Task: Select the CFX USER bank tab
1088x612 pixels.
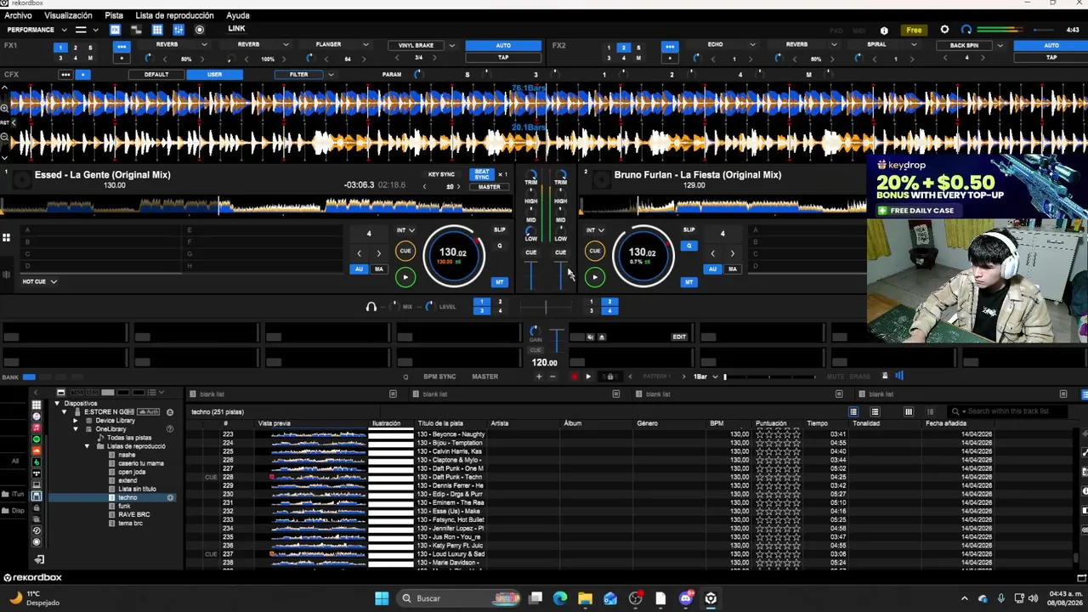Action: pos(214,75)
